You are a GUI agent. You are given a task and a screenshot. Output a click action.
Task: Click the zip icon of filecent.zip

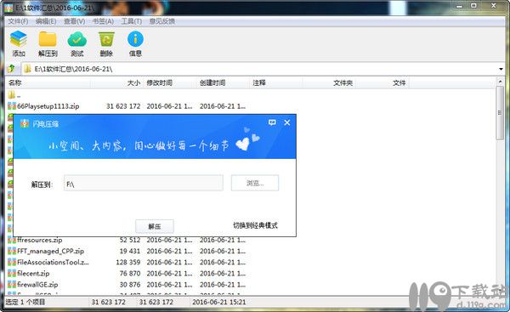pyautogui.click(x=12, y=273)
